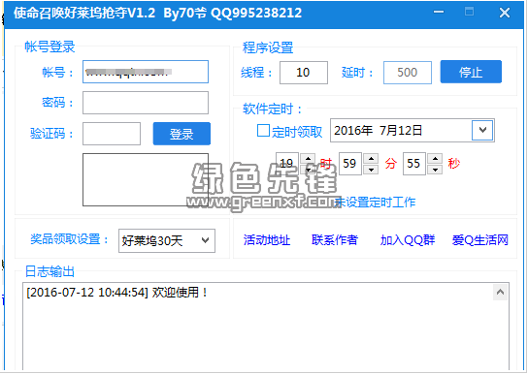Enable the 定时领取 checkbox
The height and width of the screenshot is (375, 528).
coord(263,131)
